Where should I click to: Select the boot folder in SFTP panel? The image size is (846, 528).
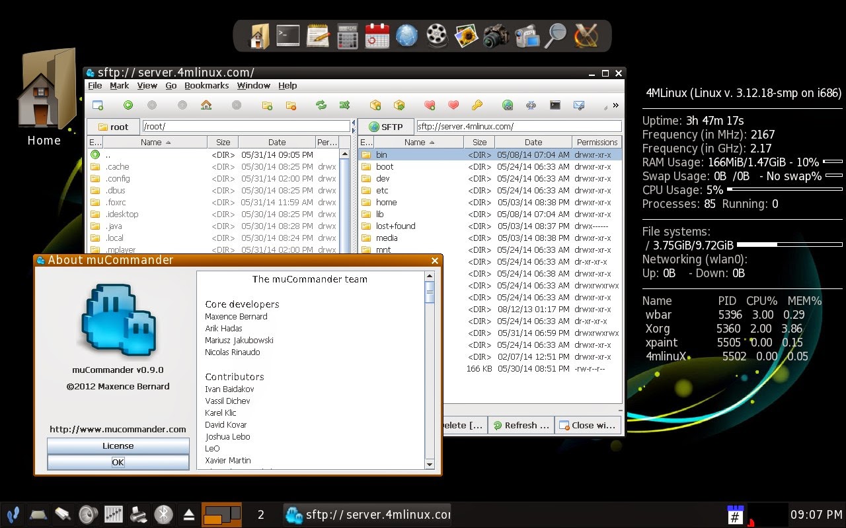coord(490,166)
